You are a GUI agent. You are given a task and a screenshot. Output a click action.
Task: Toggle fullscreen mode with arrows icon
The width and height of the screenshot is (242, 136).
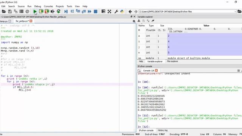click(x=109, y=11)
